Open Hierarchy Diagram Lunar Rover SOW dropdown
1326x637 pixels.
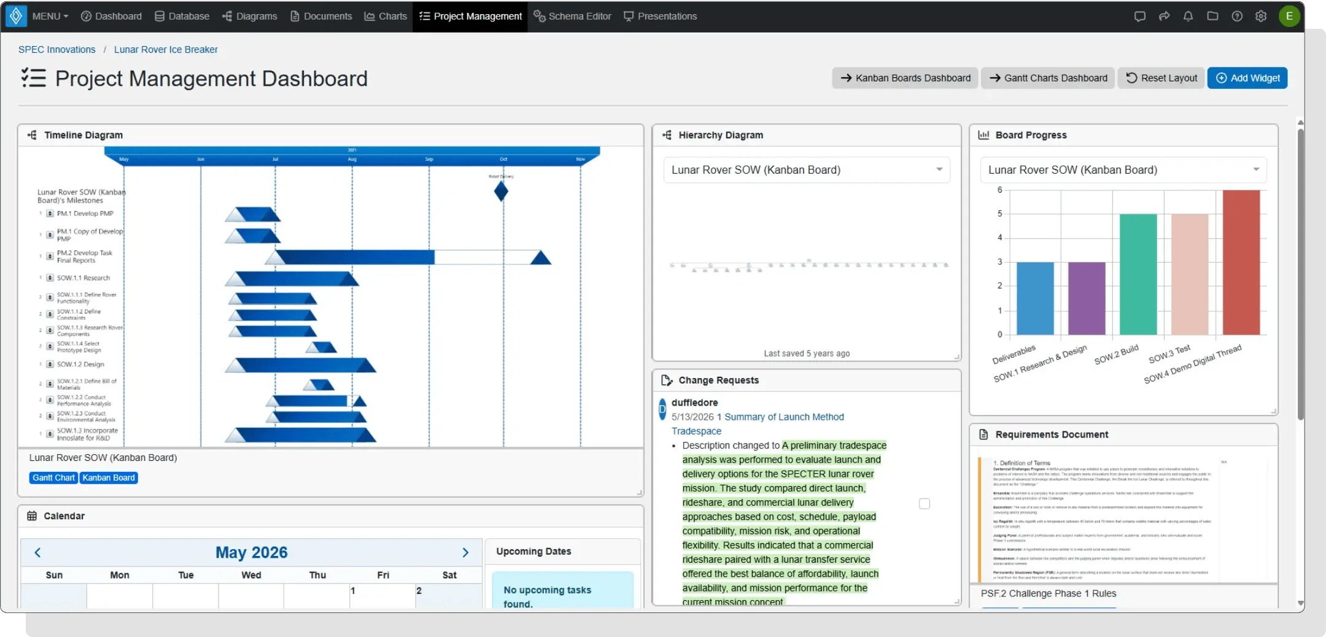tap(807, 170)
